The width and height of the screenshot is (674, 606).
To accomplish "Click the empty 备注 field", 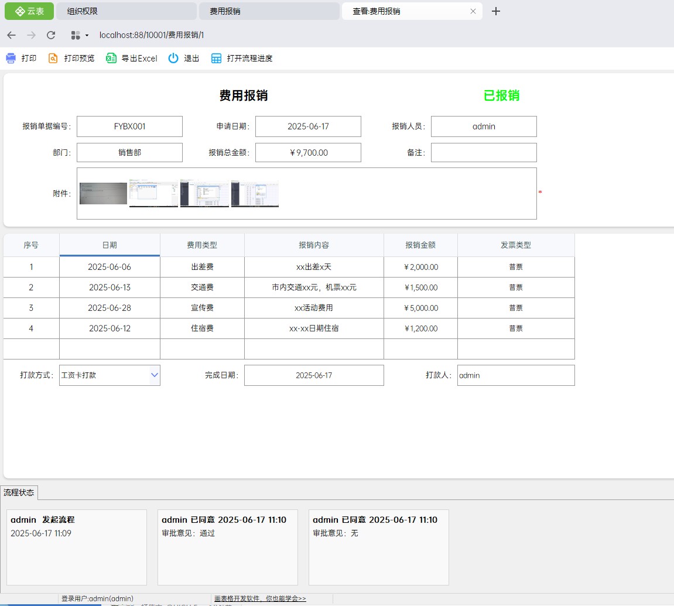I will 484,153.
